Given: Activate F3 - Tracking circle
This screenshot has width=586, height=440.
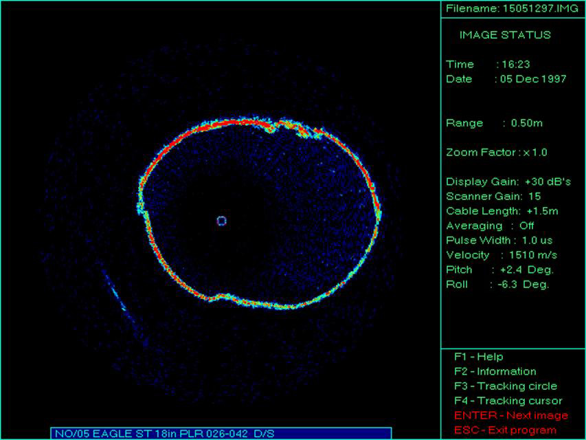Looking at the screenshot, I should coord(506,386).
